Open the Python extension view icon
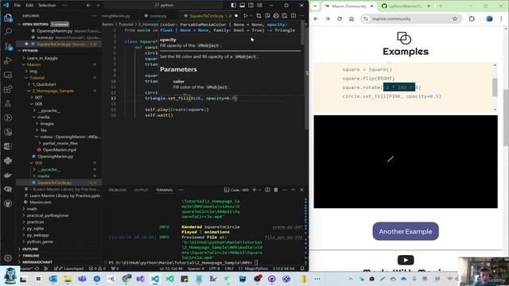The height and width of the screenshot is (286, 509). click(8, 160)
